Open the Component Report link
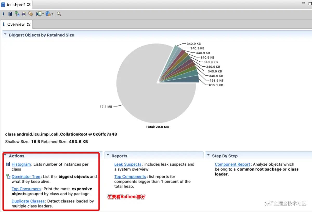312x212 pixels. coord(232,164)
